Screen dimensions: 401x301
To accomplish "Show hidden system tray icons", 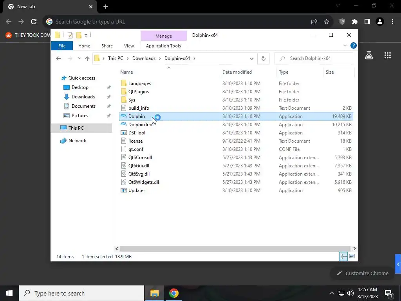I will point(331,293).
